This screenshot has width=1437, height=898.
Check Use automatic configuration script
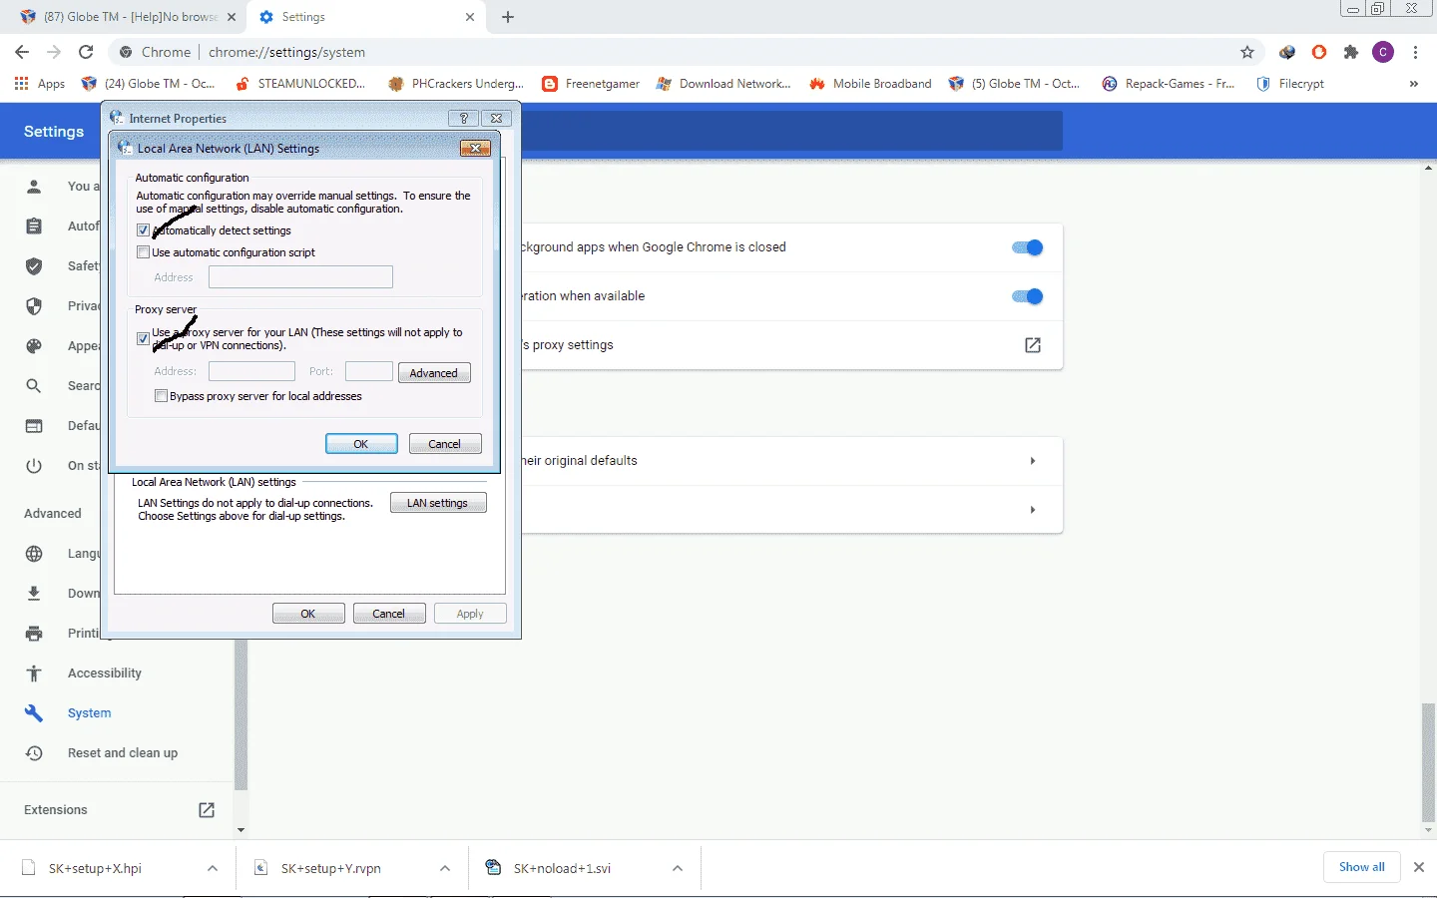[x=143, y=252]
